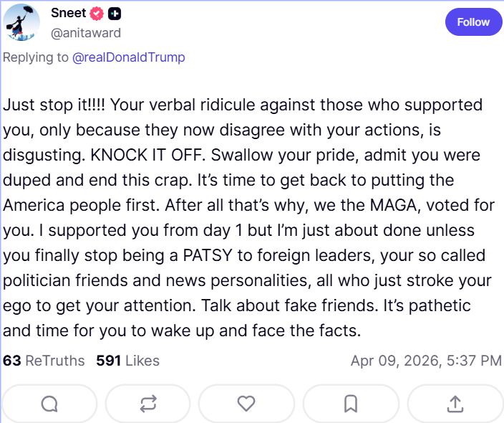Click the opening 'Just stop it!!!!' text
Screen dimensions: 504x423
(54, 105)
